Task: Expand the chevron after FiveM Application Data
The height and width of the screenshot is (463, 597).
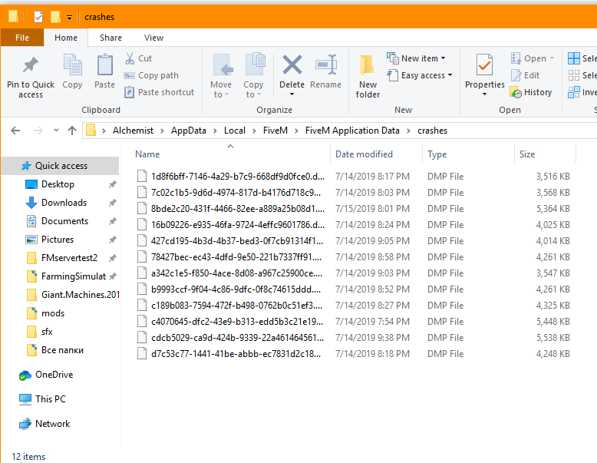Action: [x=408, y=131]
